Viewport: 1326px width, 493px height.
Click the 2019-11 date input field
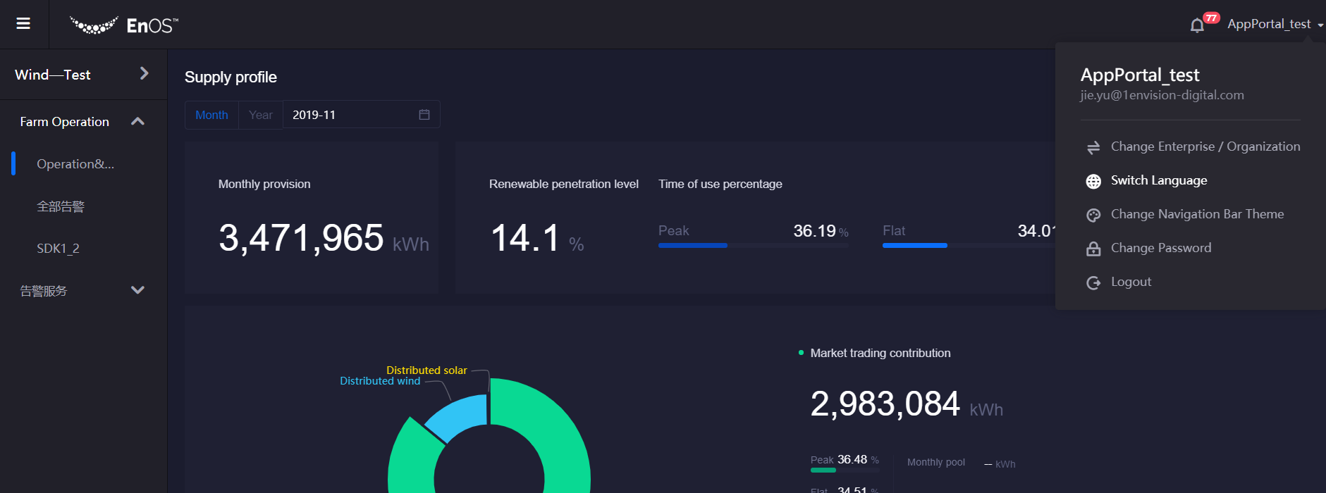[350, 115]
